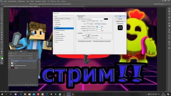Select the Brush tool
Viewport: 171px width, 96px height.
[x=2, y=26]
